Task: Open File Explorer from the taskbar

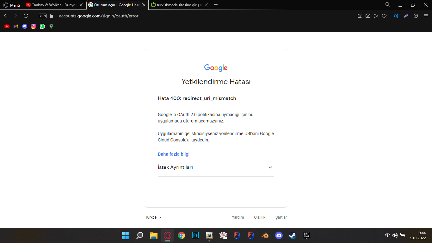Action: point(154,235)
